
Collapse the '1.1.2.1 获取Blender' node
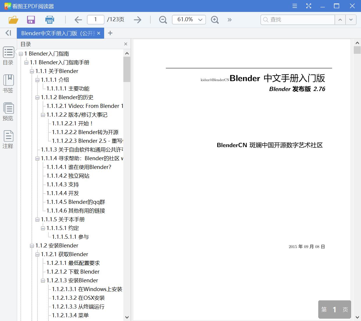tap(38, 254)
